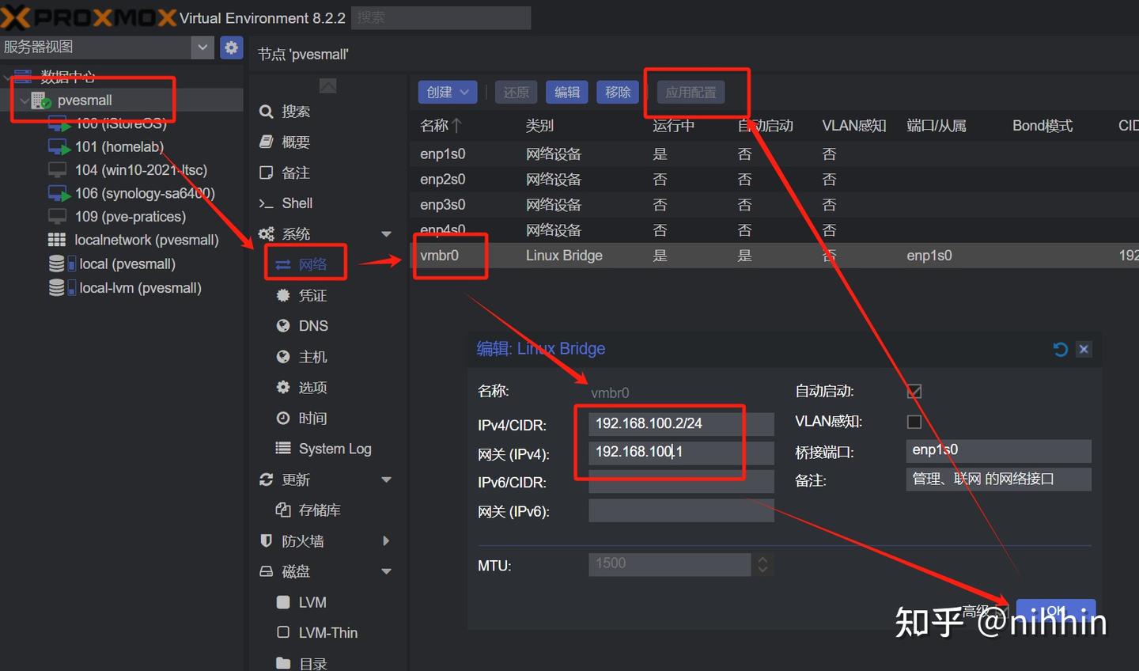Click the 还原 revert button
Viewport: 1139px width, 671px height.
pos(517,93)
